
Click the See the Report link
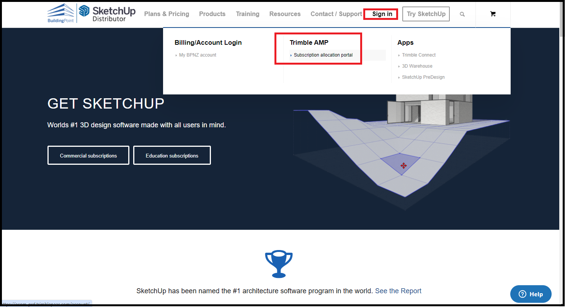coord(398,291)
